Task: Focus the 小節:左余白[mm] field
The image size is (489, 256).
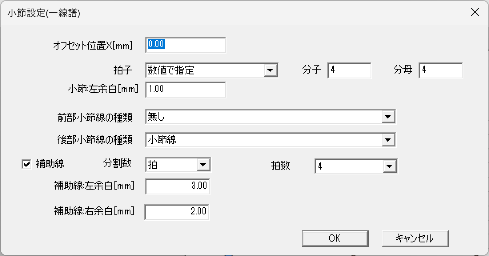Action: (x=185, y=90)
